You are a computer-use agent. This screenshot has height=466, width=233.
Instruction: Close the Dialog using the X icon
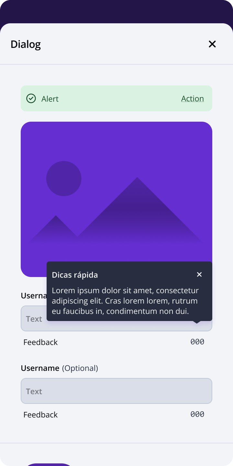[x=212, y=44]
